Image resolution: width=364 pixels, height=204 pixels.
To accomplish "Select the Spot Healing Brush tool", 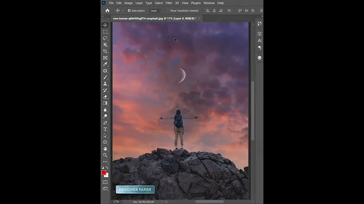I will point(105,71).
